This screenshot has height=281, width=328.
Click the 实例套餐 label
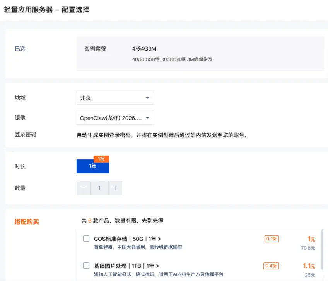tap(95, 49)
